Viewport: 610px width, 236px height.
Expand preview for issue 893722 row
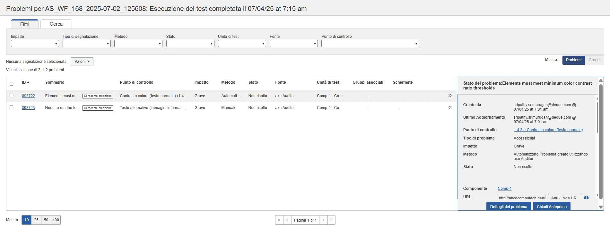(x=450, y=96)
